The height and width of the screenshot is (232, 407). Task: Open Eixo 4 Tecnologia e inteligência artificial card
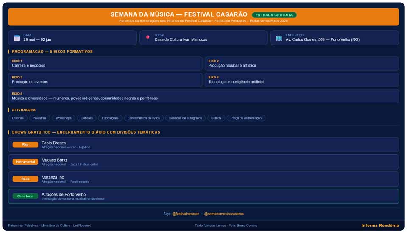click(x=301, y=80)
